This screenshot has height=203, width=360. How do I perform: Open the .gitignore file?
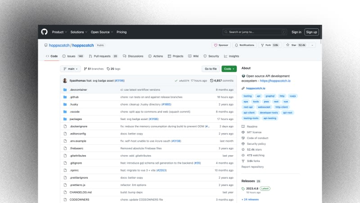coord(76,163)
